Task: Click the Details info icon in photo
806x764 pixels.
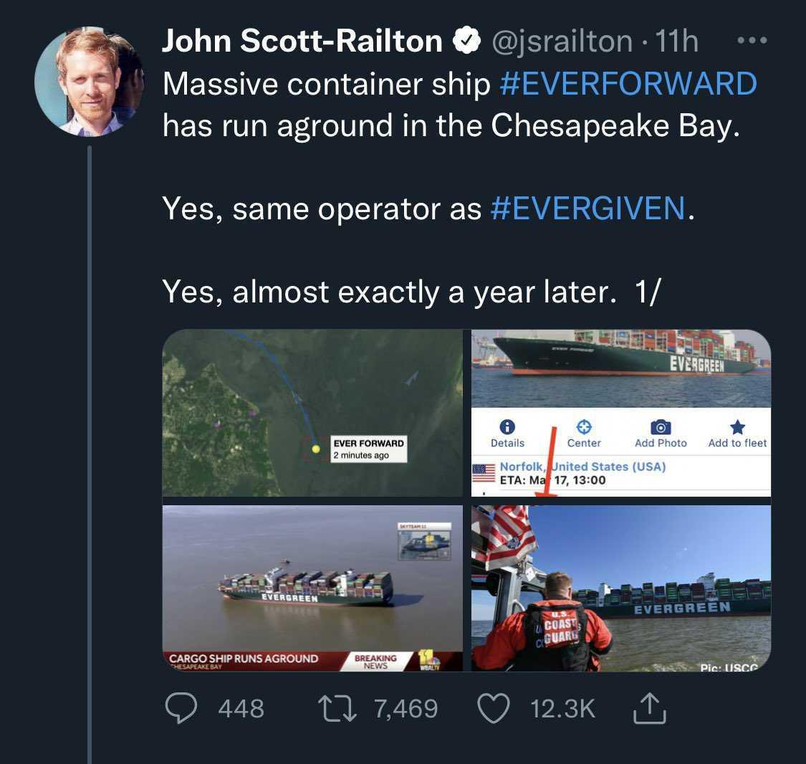Action: pyautogui.click(x=507, y=427)
